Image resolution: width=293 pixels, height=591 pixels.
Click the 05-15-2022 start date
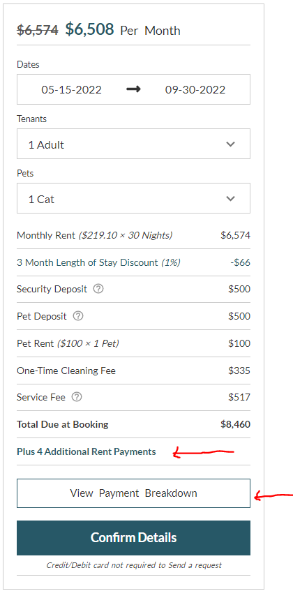coord(72,90)
